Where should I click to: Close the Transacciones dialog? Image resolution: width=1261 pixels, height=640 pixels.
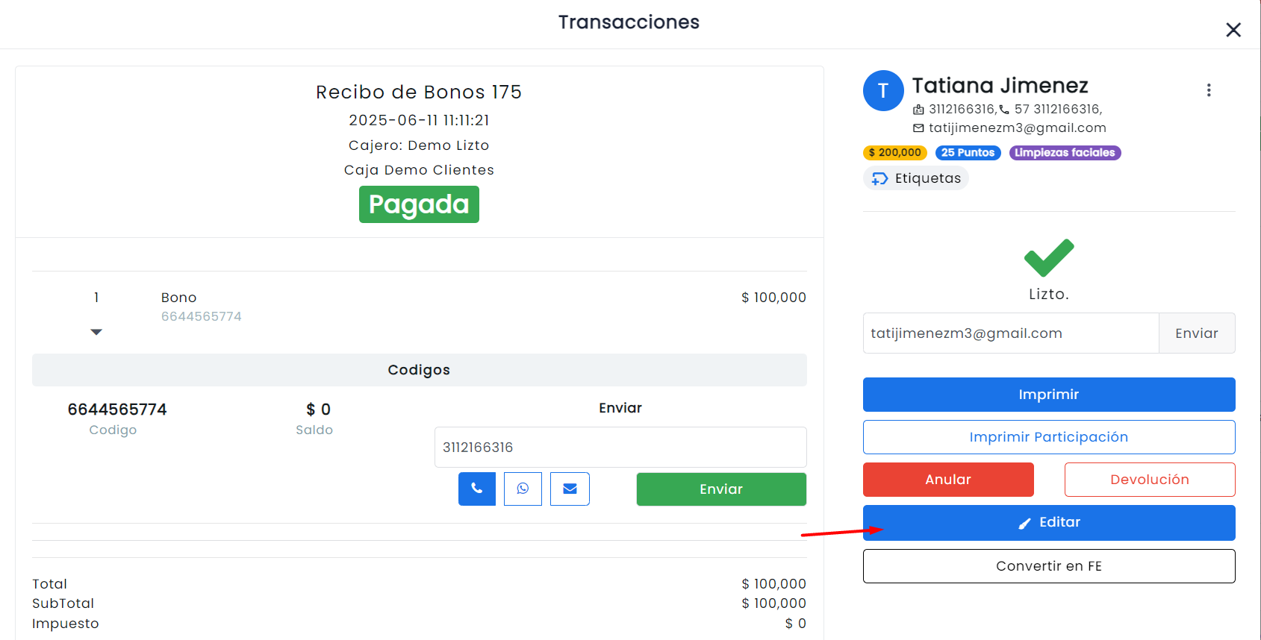point(1233,30)
